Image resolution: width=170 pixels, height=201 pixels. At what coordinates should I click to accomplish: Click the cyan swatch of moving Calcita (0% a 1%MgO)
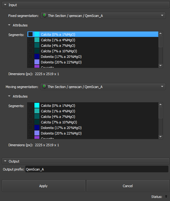pyautogui.click(x=37, y=105)
